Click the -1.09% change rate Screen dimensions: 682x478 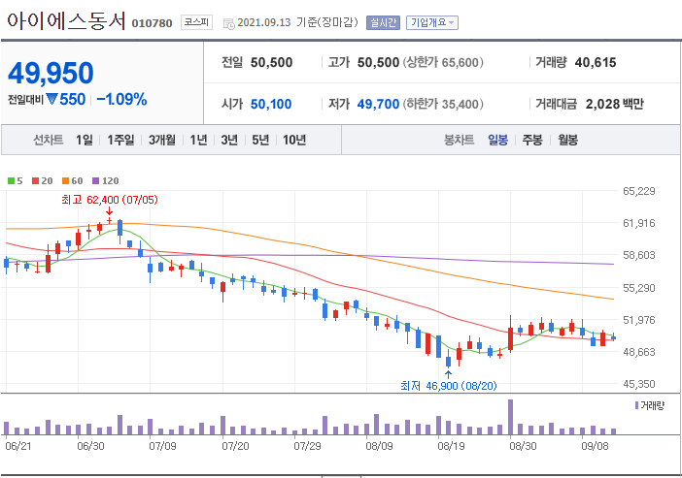121,100
